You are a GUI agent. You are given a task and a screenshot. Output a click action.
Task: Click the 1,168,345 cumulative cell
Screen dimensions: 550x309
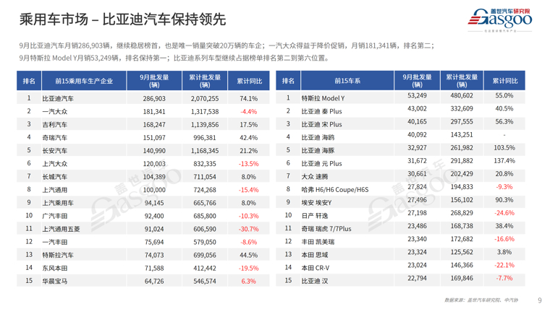pos(205,151)
